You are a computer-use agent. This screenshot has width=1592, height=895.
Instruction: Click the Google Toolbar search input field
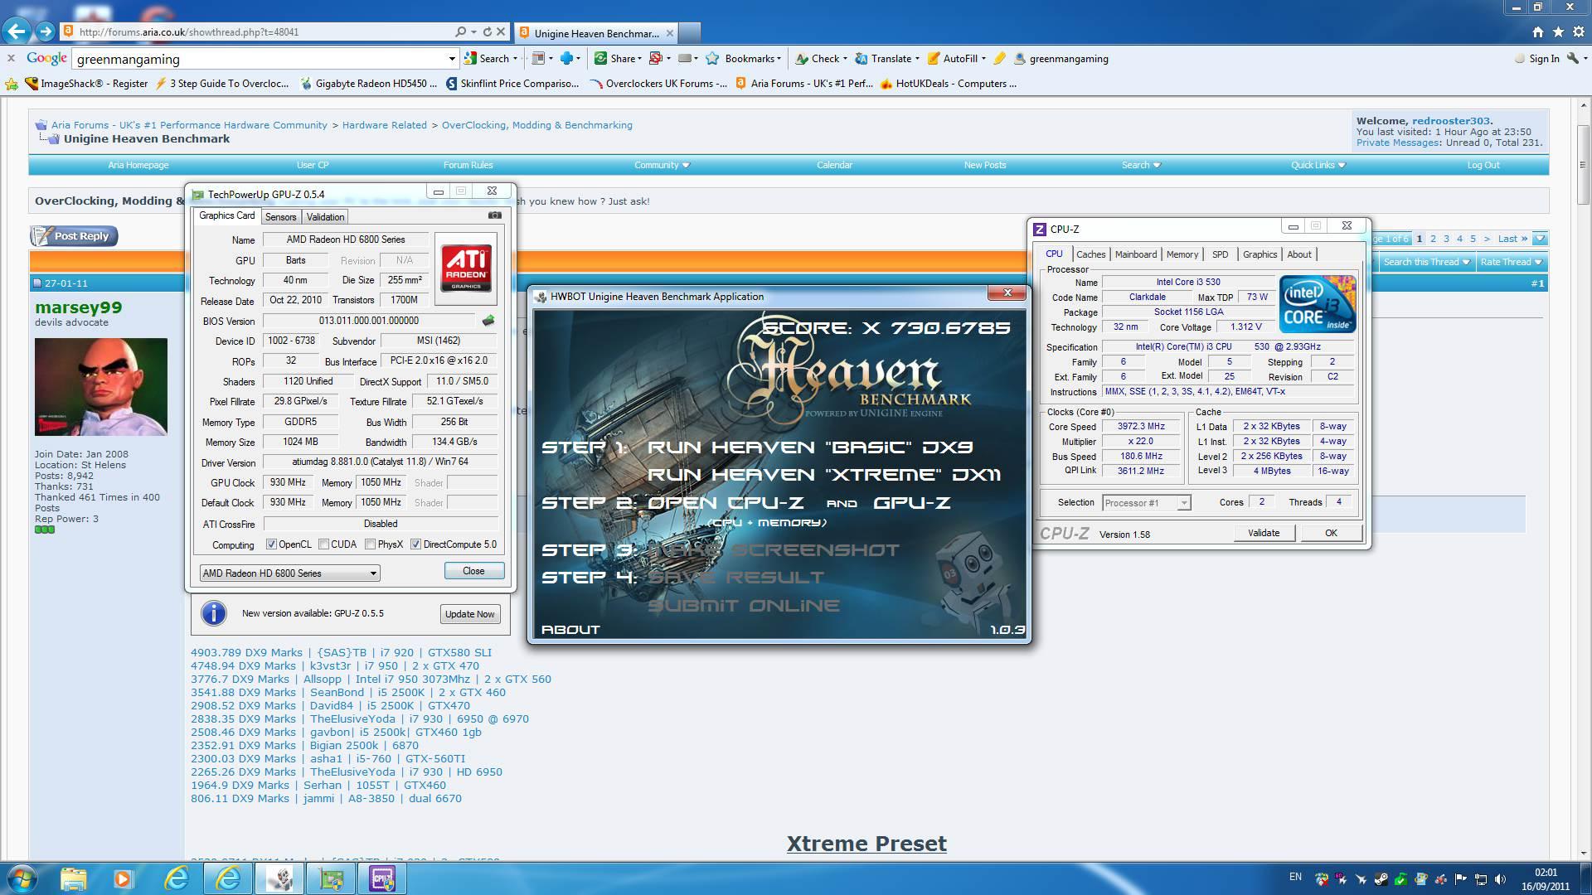click(x=260, y=59)
